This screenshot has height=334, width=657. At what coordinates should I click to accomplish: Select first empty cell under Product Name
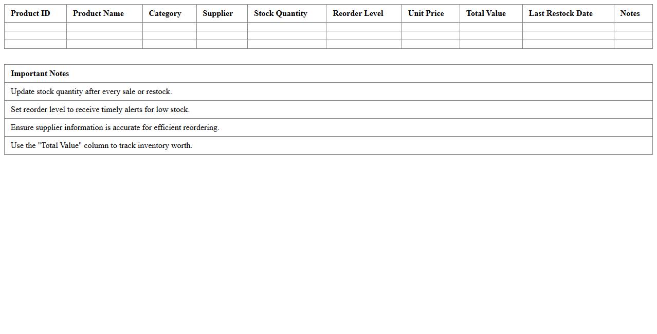click(104, 27)
